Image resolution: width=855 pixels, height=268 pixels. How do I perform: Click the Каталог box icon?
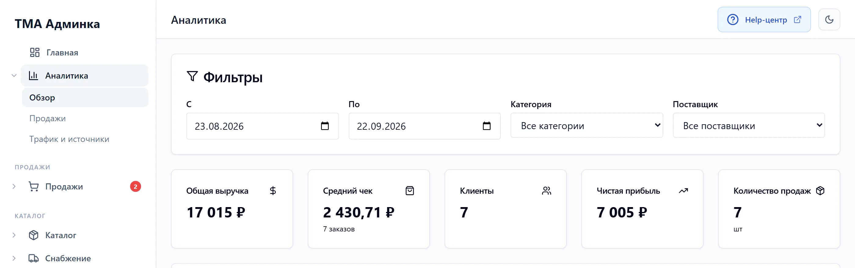(34, 235)
